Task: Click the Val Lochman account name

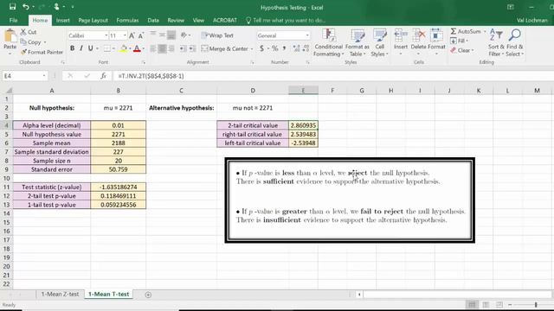Action: coord(531,21)
